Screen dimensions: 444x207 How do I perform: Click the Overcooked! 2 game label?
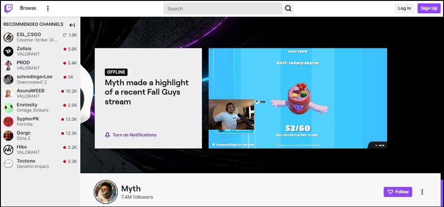(32, 82)
